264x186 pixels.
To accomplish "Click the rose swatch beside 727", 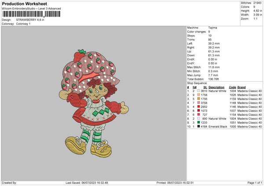I will point(199,114).
